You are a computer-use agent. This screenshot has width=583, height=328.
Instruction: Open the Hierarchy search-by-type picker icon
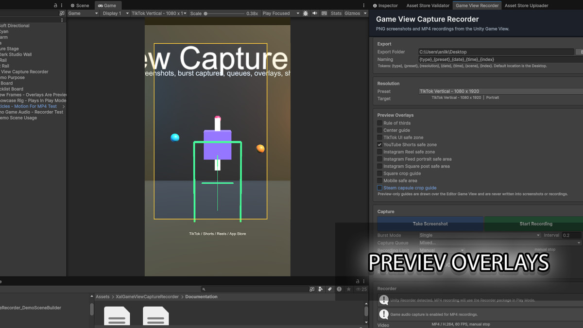pyautogui.click(x=62, y=14)
